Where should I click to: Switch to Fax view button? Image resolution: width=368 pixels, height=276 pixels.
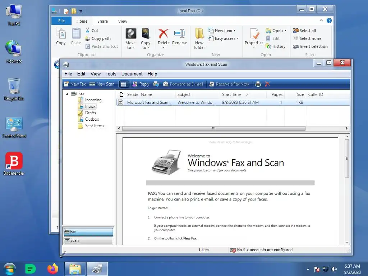[88, 232]
